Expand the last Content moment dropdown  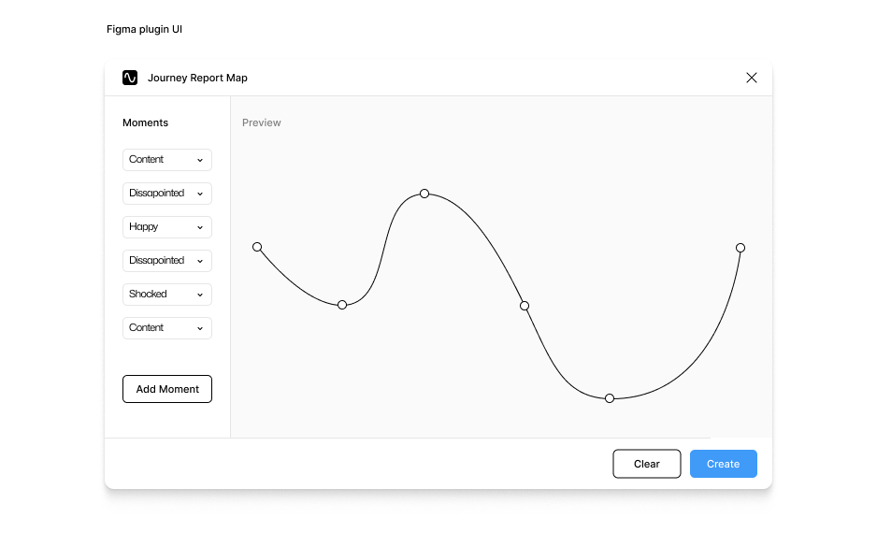click(167, 328)
